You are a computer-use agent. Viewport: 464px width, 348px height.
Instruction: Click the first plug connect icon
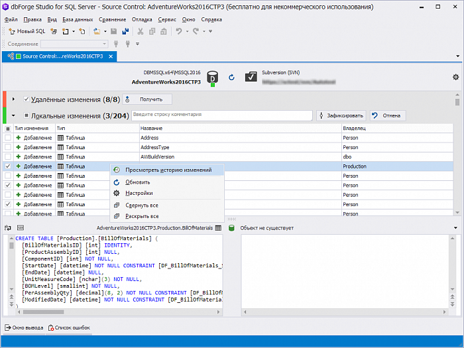pos(116,44)
